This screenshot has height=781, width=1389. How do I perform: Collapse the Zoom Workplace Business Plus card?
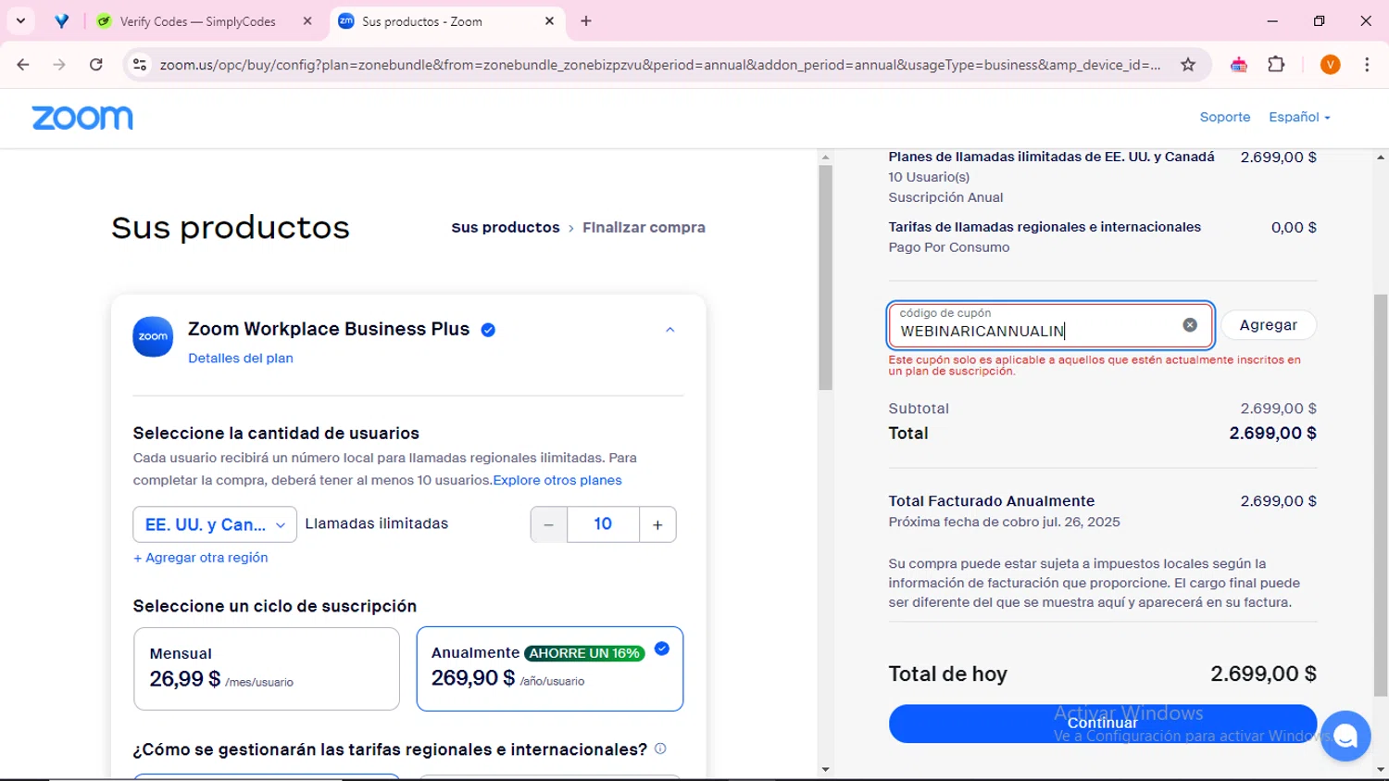click(669, 330)
